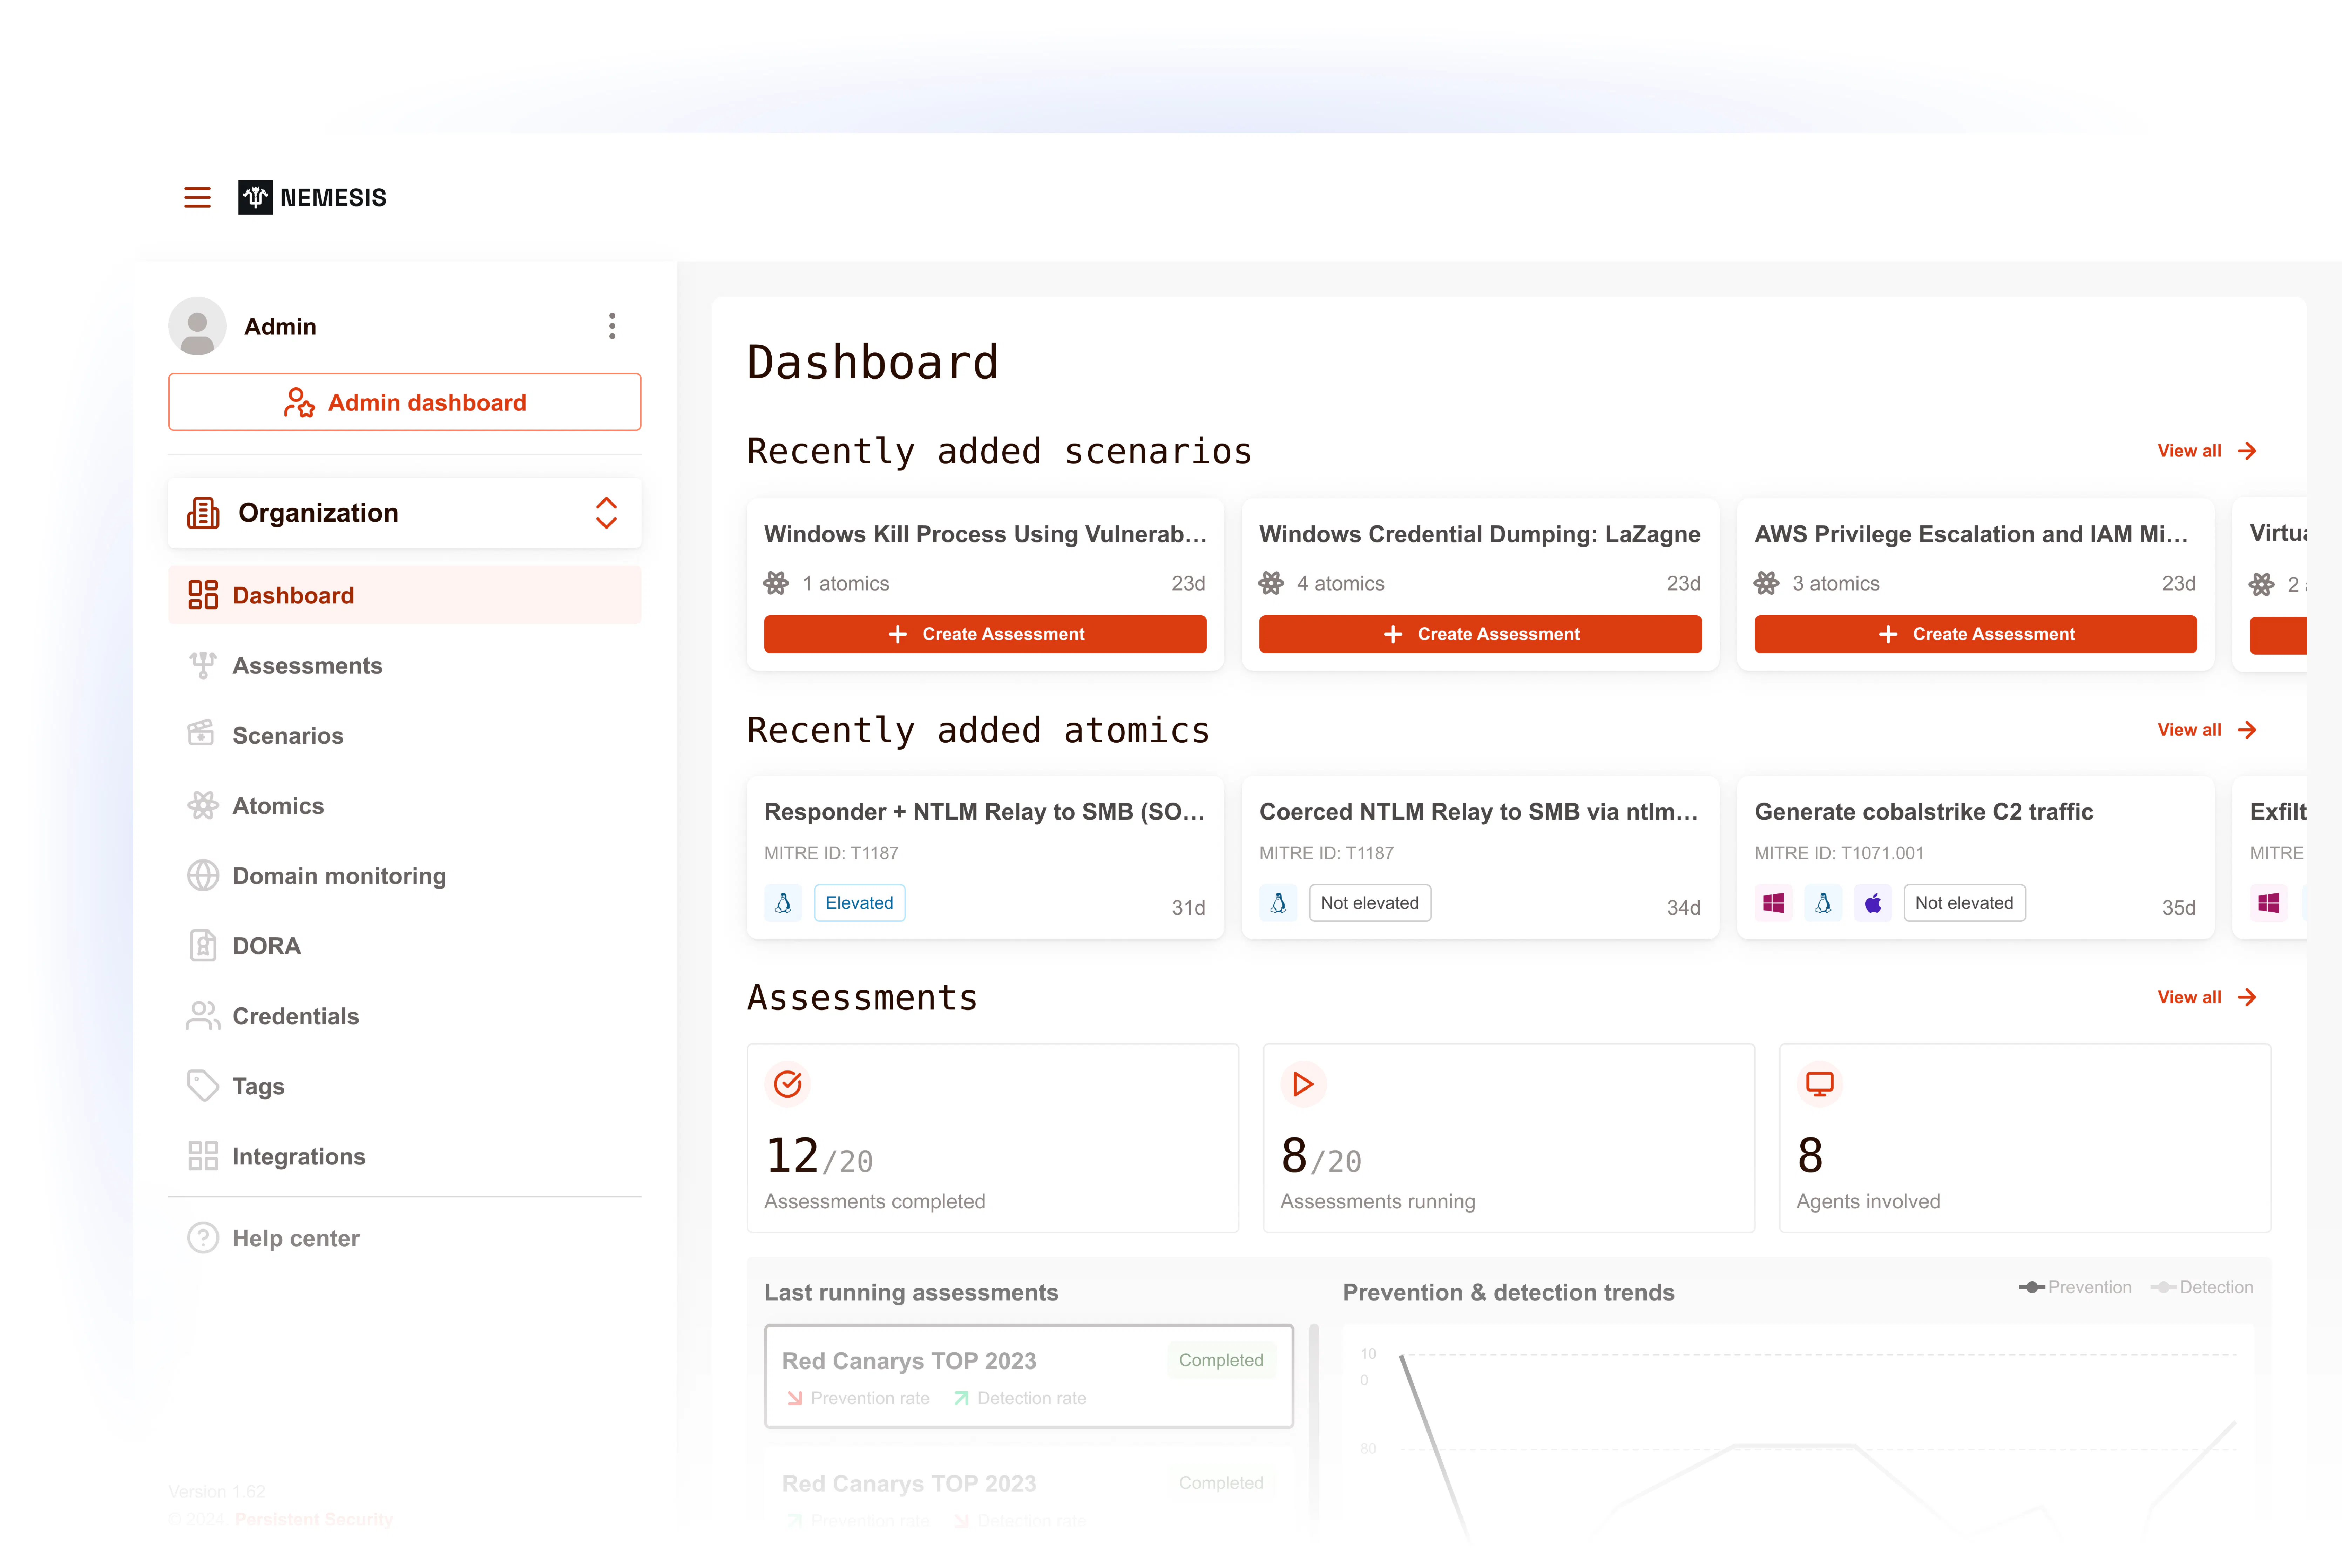Click the Assessments completed checkmark icon
Viewport: 2342px width, 1568px height.
pyautogui.click(x=788, y=1084)
